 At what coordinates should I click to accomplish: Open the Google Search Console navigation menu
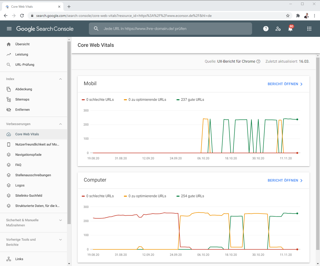9,29
